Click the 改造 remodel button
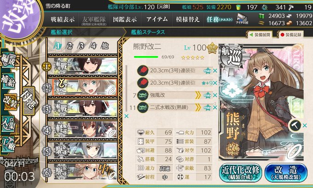313x188 pixels. point(286,173)
